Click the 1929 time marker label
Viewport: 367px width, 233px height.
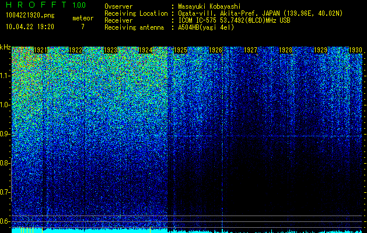pyautogui.click(x=320, y=50)
